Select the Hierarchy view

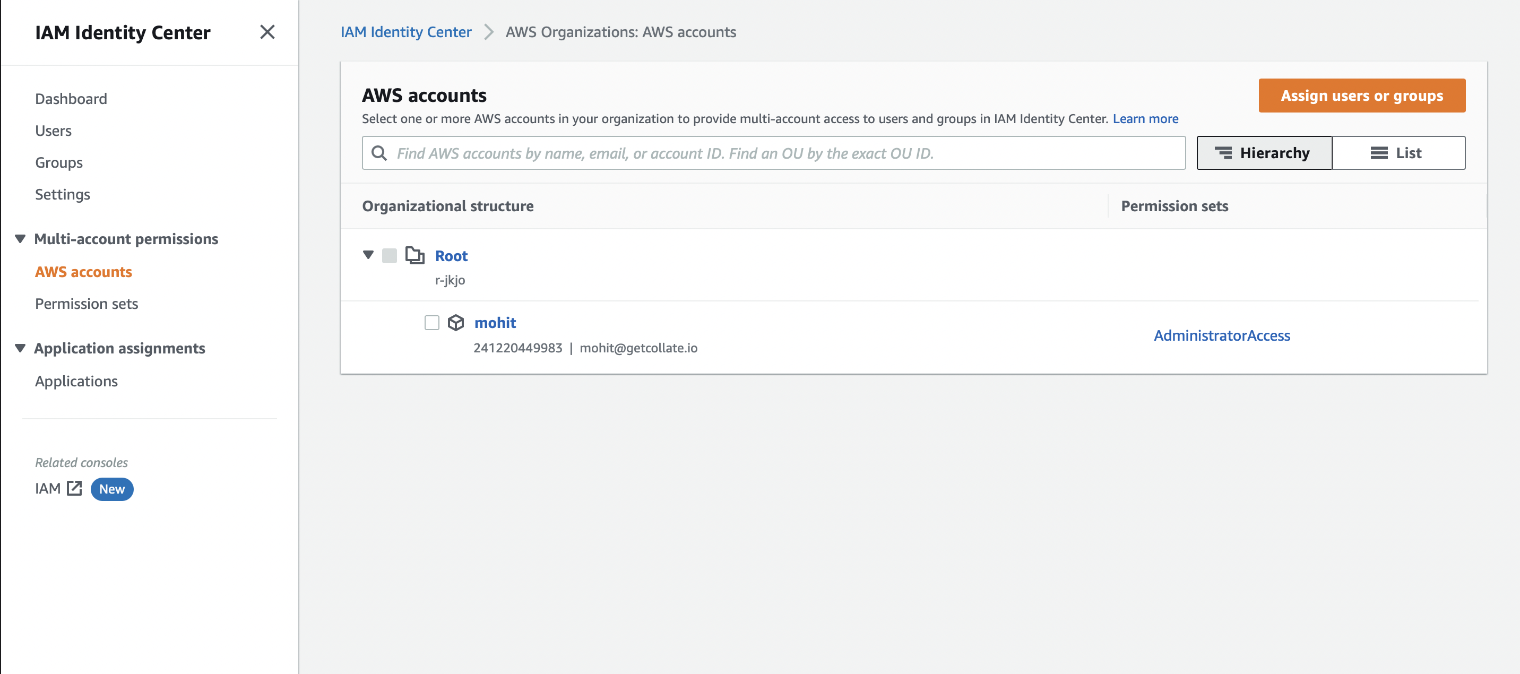(1264, 153)
